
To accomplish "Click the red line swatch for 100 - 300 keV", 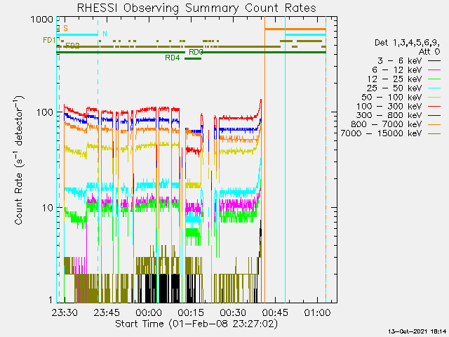I will [x=434, y=106].
